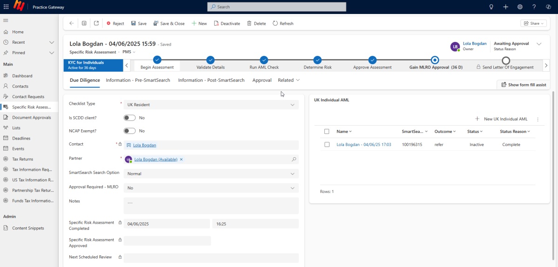
Task: Open Home in the sidebar
Action: point(18,32)
